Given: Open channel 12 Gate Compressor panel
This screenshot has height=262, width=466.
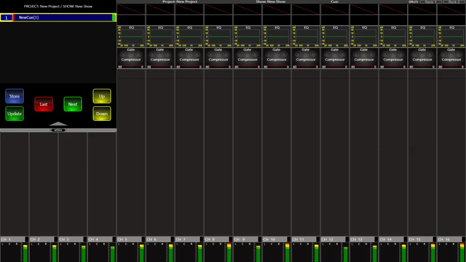Looking at the screenshot, I should point(335,58).
